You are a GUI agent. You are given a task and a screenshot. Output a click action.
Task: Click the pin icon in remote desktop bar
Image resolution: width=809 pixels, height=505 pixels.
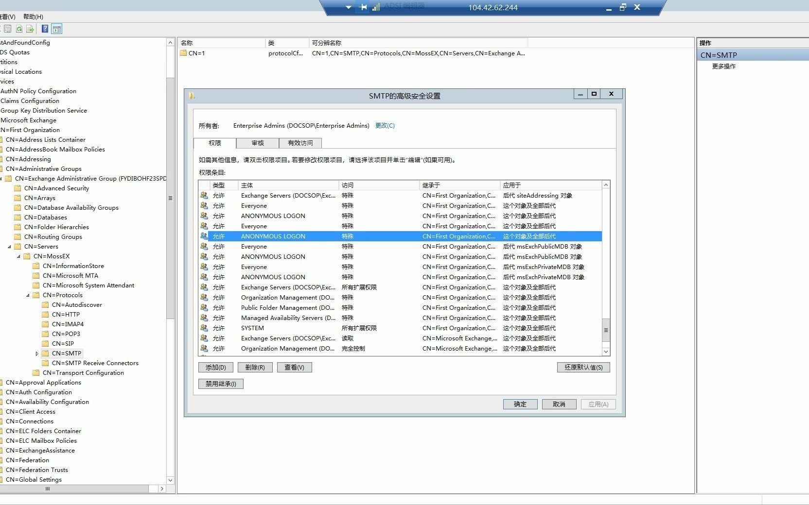click(x=363, y=7)
